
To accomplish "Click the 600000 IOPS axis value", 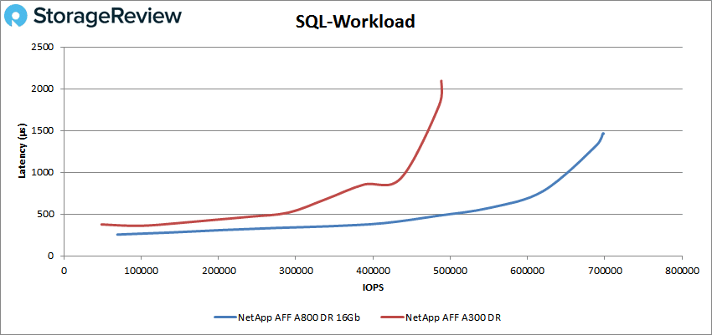I will tap(527, 271).
